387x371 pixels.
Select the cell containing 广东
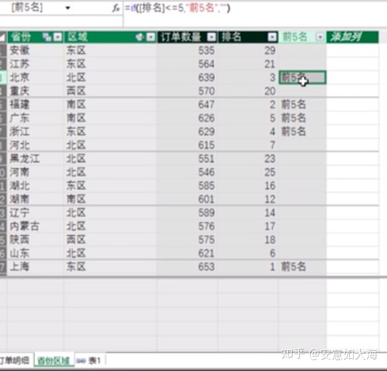click(x=36, y=118)
